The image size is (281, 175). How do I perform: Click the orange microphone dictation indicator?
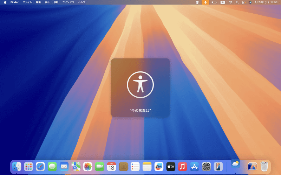[x=205, y=2]
